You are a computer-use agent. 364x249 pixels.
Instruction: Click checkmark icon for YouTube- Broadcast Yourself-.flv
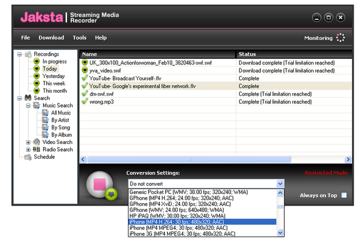(x=85, y=78)
